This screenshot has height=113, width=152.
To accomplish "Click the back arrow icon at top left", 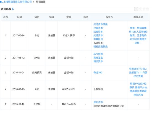I will [x=1, y=2].
